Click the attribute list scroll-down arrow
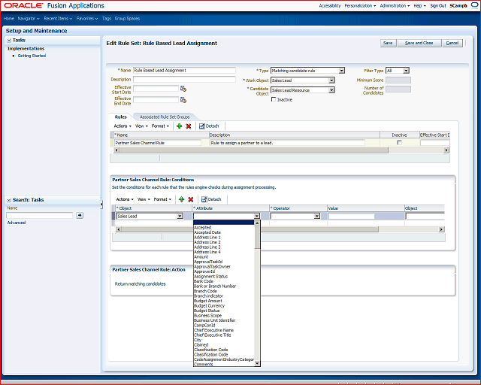The height and width of the screenshot is (385, 481). pos(257,363)
